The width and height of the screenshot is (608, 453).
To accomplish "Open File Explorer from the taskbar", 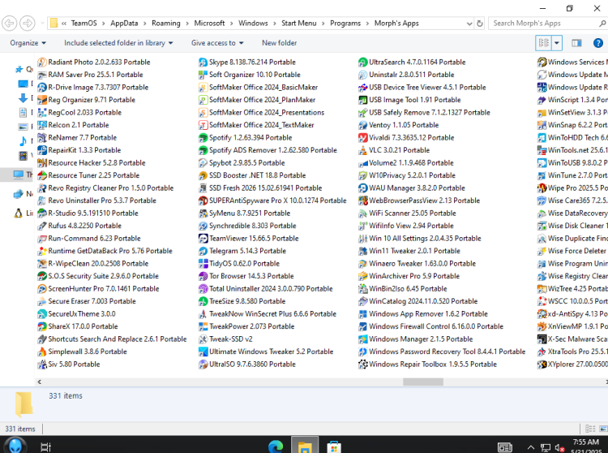I will tap(305, 446).
